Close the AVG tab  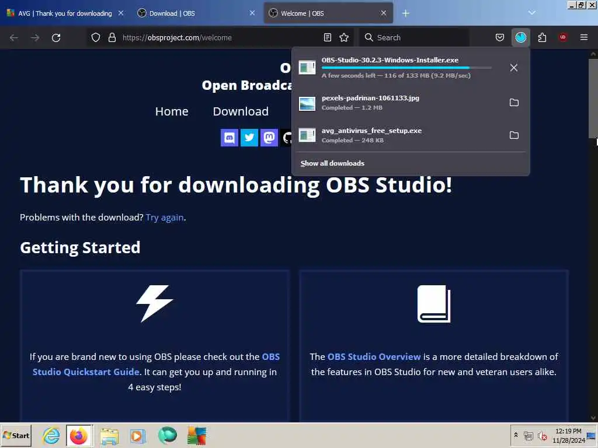(121, 13)
